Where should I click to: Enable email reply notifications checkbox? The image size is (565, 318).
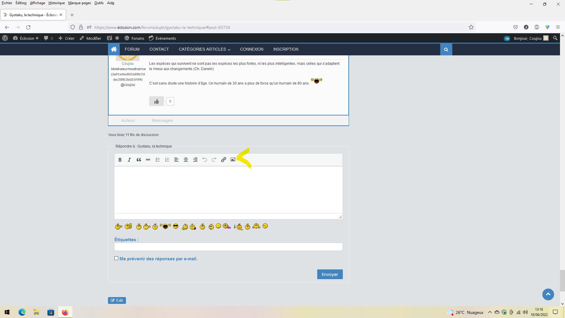tap(117, 258)
